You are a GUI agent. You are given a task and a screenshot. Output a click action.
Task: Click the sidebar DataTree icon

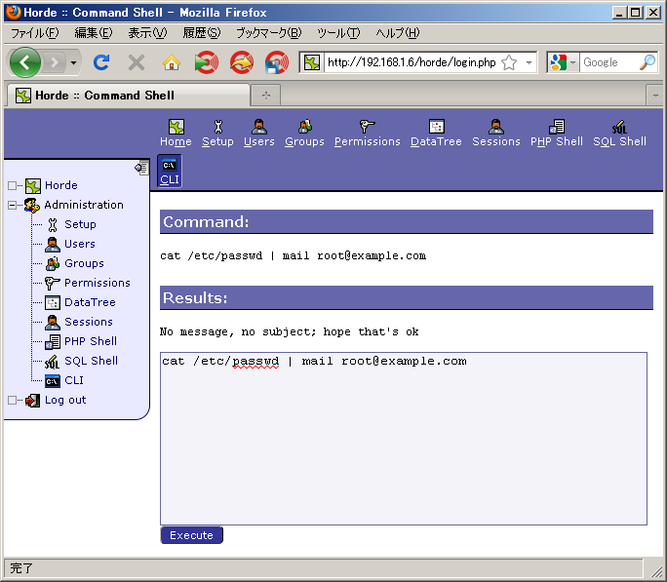53,302
